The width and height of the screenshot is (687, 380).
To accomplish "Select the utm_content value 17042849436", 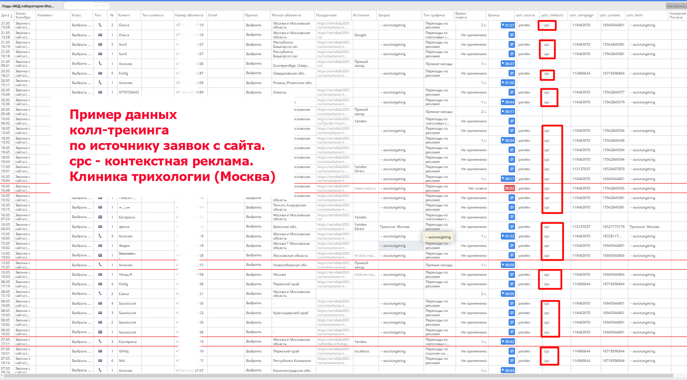I will [x=614, y=140].
